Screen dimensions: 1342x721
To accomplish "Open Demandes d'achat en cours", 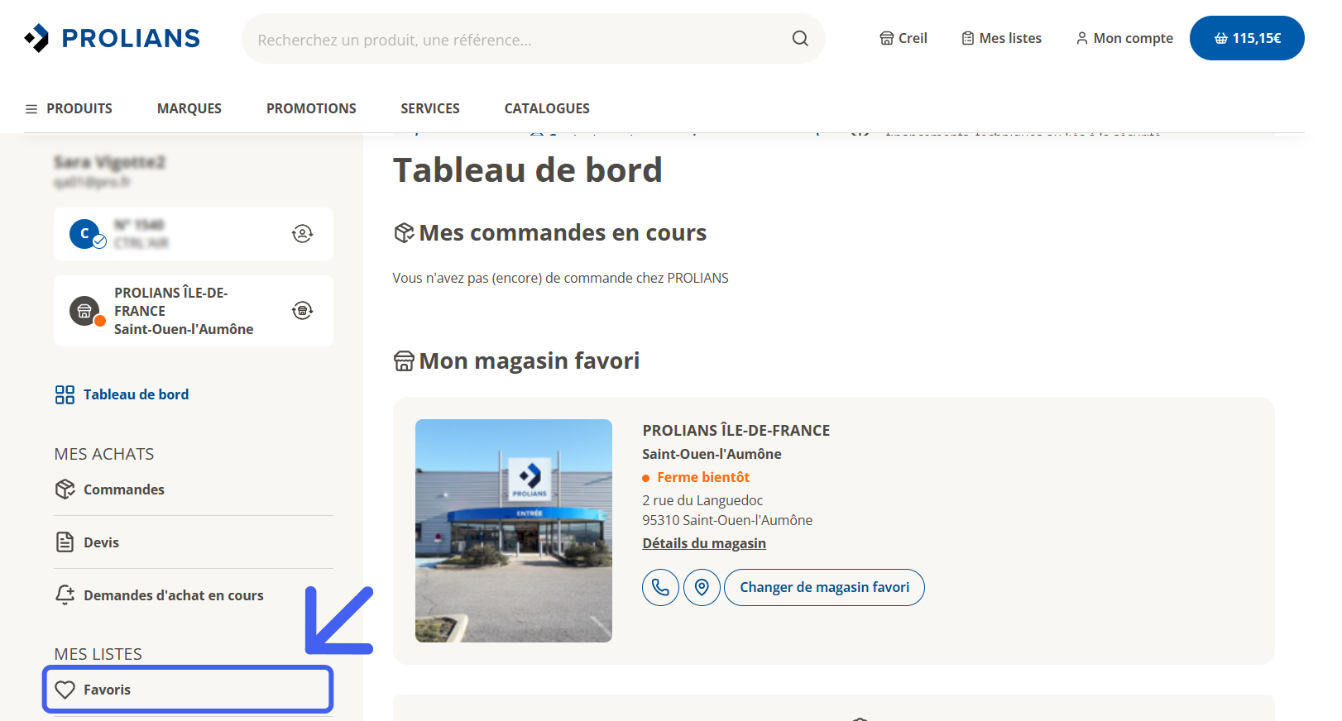I will [x=174, y=595].
